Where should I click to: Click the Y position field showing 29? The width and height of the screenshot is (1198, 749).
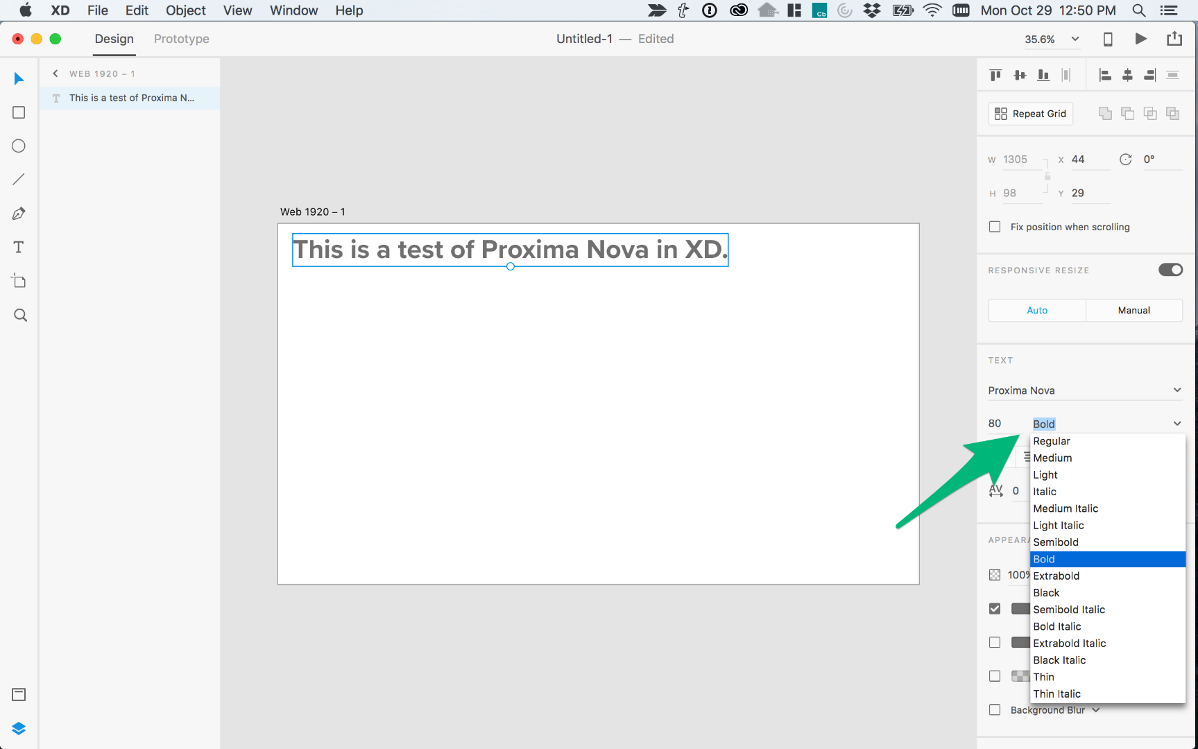(1090, 193)
